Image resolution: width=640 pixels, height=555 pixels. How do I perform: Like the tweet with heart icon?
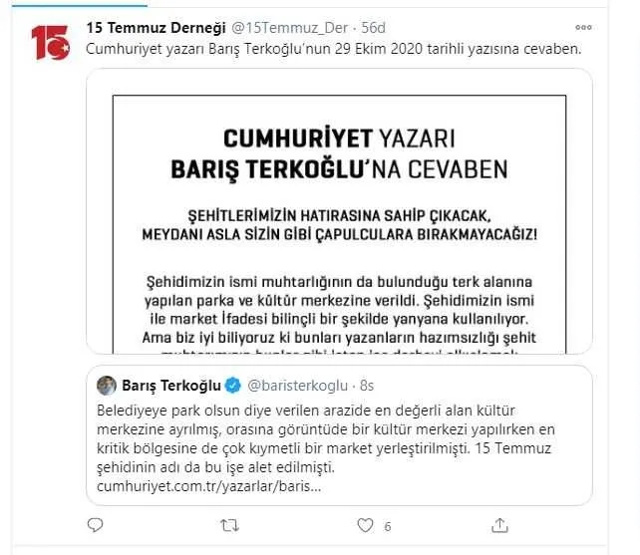tap(365, 525)
